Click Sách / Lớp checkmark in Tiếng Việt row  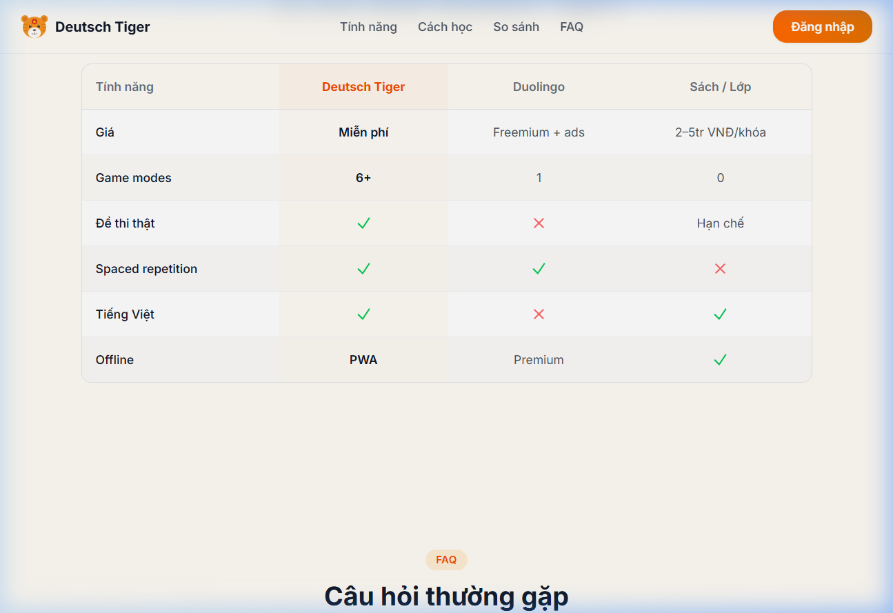click(x=720, y=314)
